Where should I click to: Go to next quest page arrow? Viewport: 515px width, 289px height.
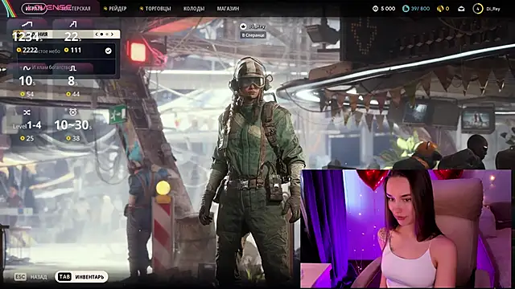coord(113,34)
